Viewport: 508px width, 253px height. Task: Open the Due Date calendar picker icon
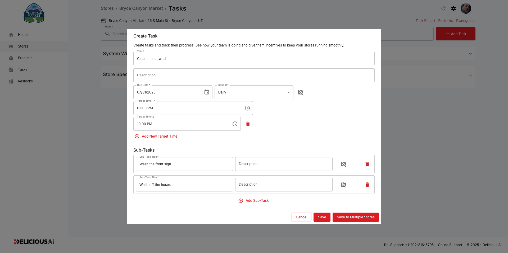click(207, 92)
